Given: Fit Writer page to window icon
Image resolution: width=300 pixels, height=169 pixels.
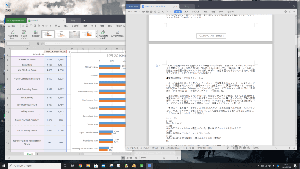Looking at the screenshot, I should pos(294,148).
